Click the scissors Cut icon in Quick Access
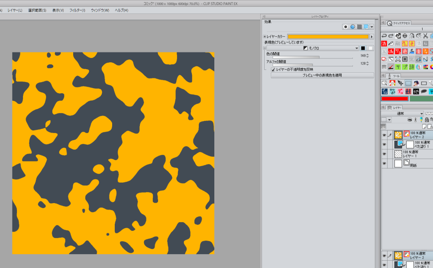 425,36
